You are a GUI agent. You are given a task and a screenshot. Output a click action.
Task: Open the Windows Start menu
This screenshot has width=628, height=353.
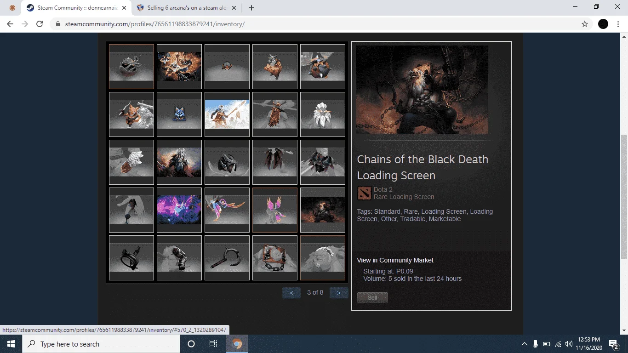point(11,344)
